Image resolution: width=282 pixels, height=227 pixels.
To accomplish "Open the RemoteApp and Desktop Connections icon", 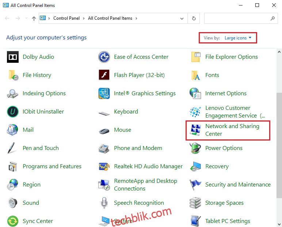I will pyautogui.click(x=104, y=185).
